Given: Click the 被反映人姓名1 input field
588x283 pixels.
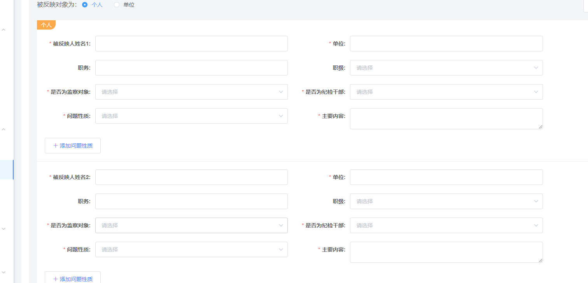Looking at the screenshot, I should click(191, 44).
